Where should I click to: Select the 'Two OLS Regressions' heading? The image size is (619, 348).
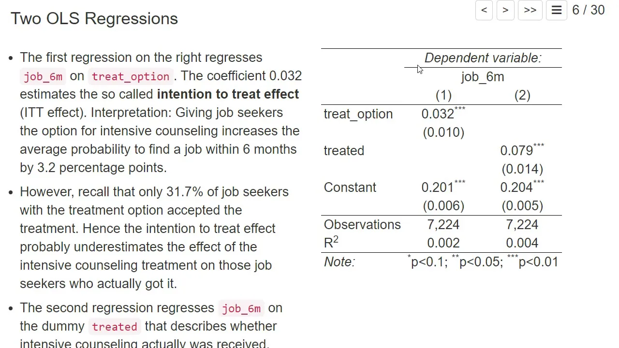[x=94, y=18]
